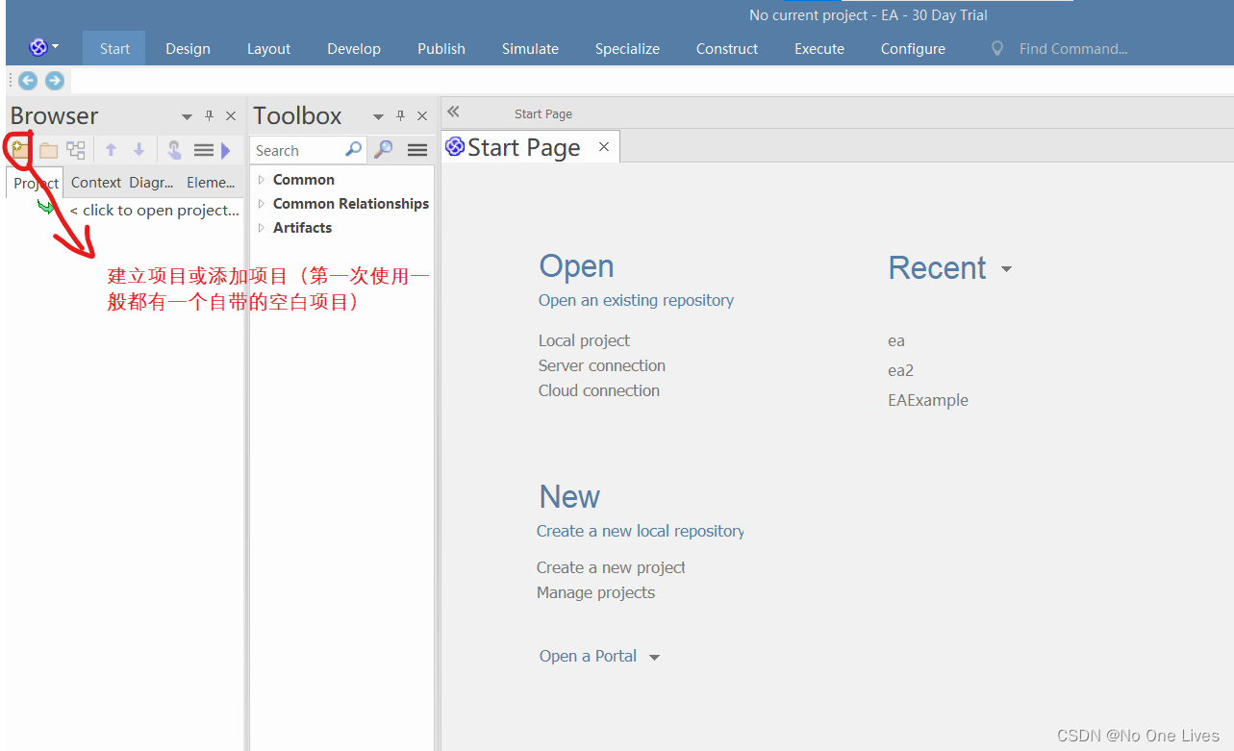Image resolution: width=1234 pixels, height=751 pixels.
Task: Close the Toolbox panel
Action: click(422, 116)
